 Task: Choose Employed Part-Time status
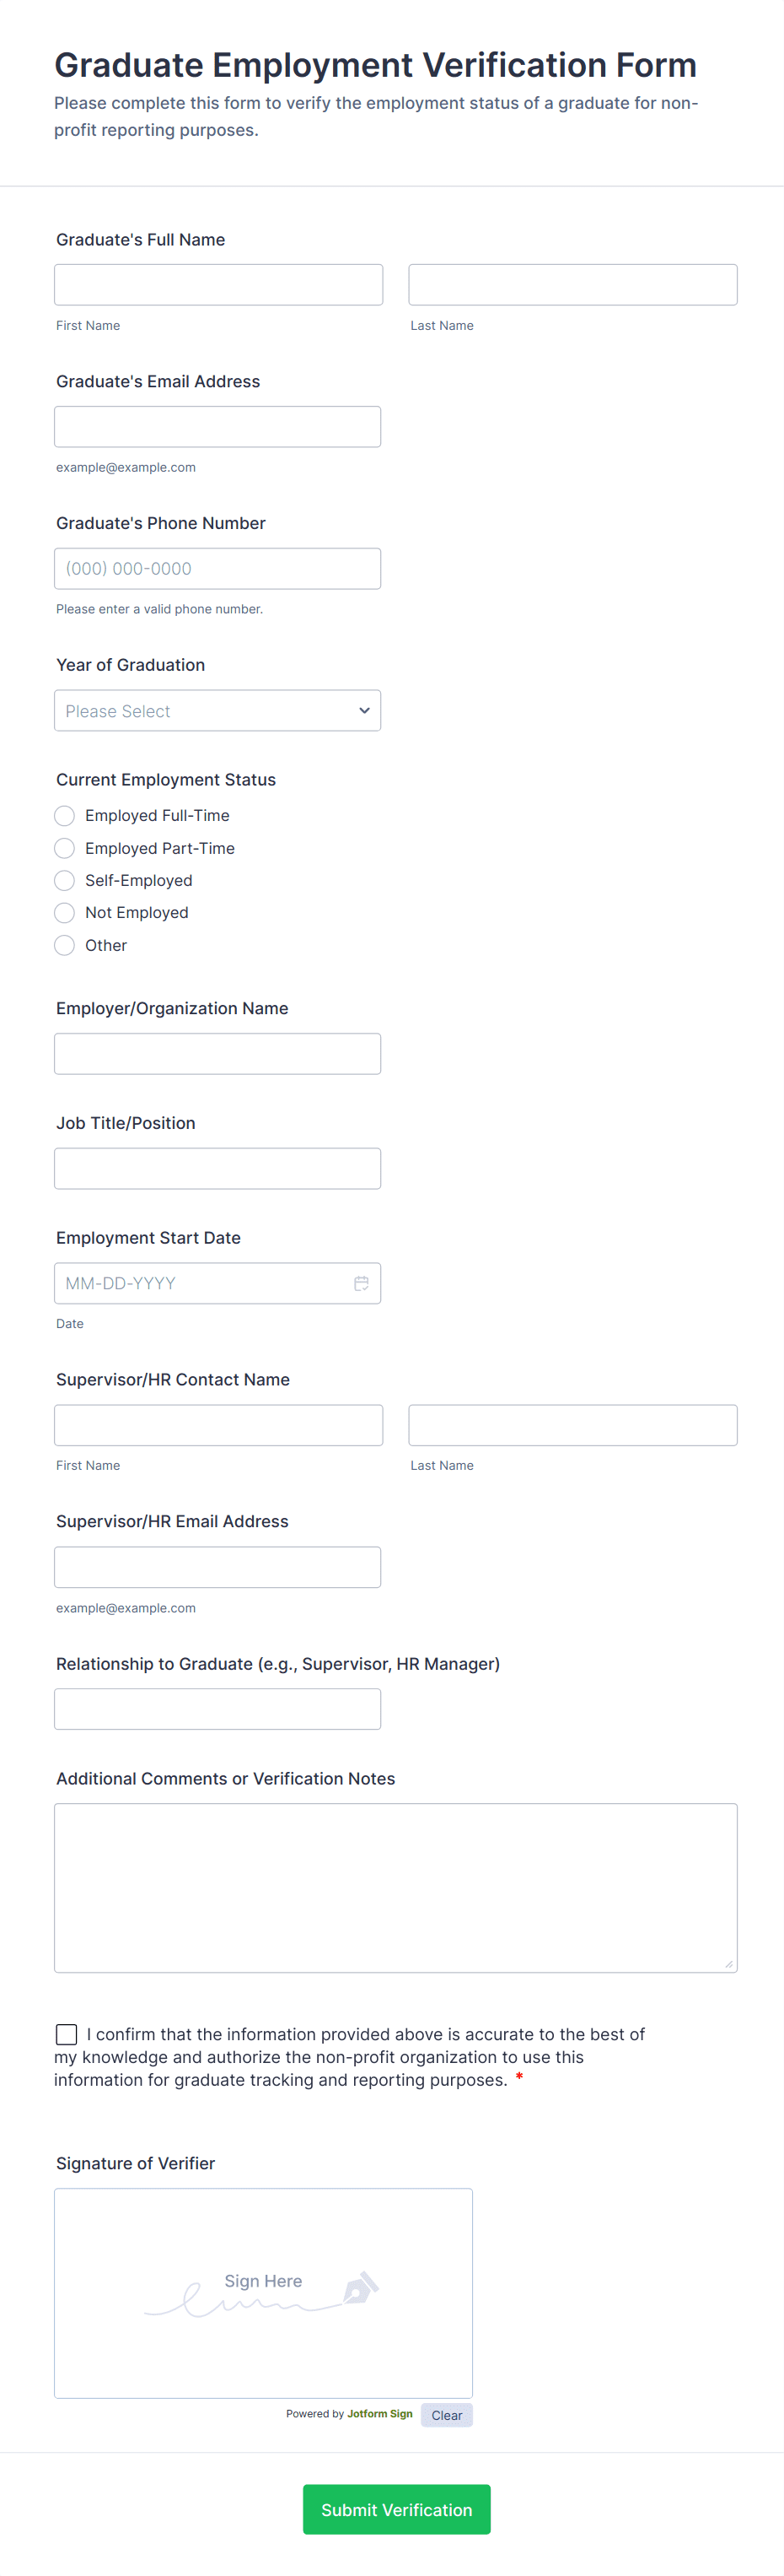tap(65, 848)
